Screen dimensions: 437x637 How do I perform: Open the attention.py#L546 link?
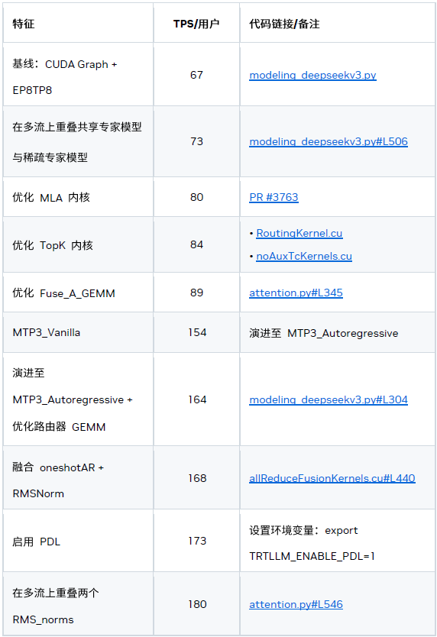click(x=296, y=604)
